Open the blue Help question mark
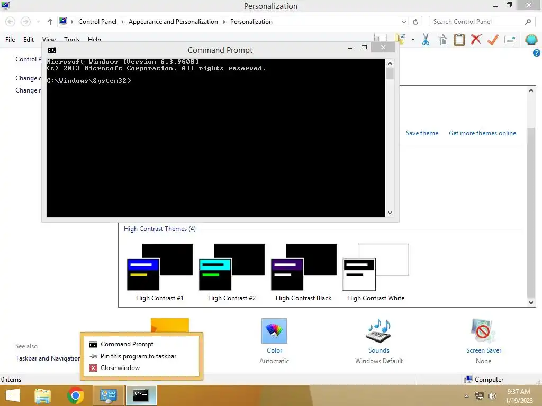Image resolution: width=542 pixels, height=406 pixels. click(537, 53)
